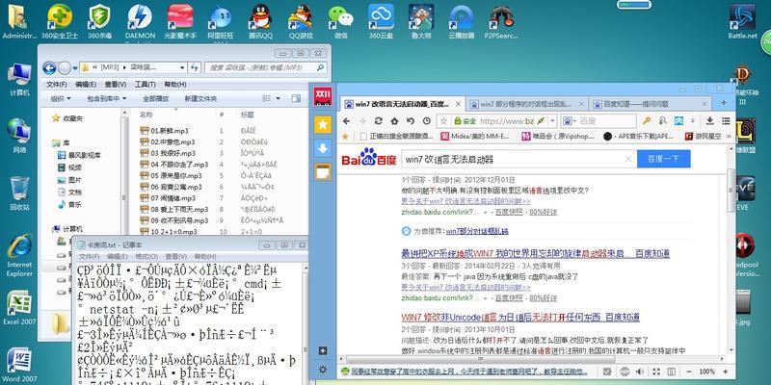Open the 腾讯QQ desktop icon
Image resolution: width=771 pixels, height=385 pixels.
[260, 21]
